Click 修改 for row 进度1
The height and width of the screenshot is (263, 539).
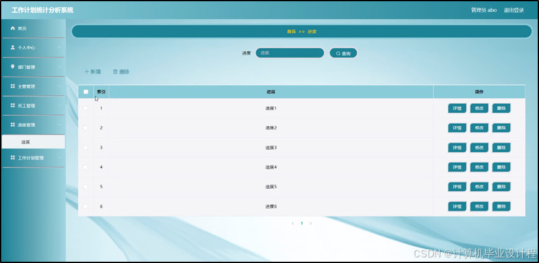(479, 108)
